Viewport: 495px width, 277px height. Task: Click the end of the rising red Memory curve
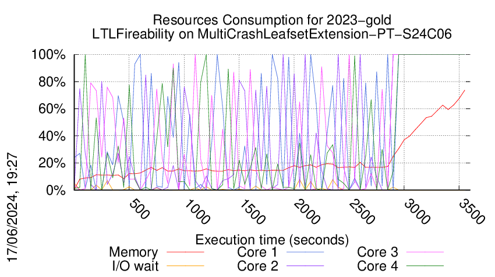(x=464, y=90)
